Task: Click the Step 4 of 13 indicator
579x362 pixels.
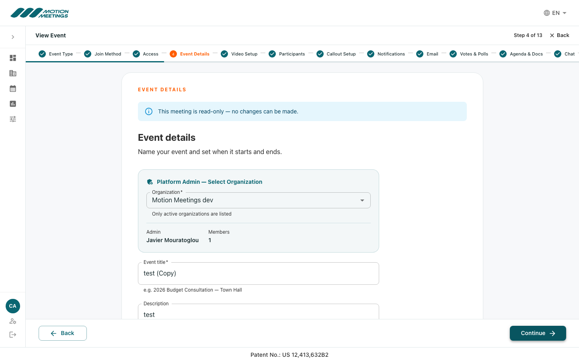Action: (x=528, y=35)
